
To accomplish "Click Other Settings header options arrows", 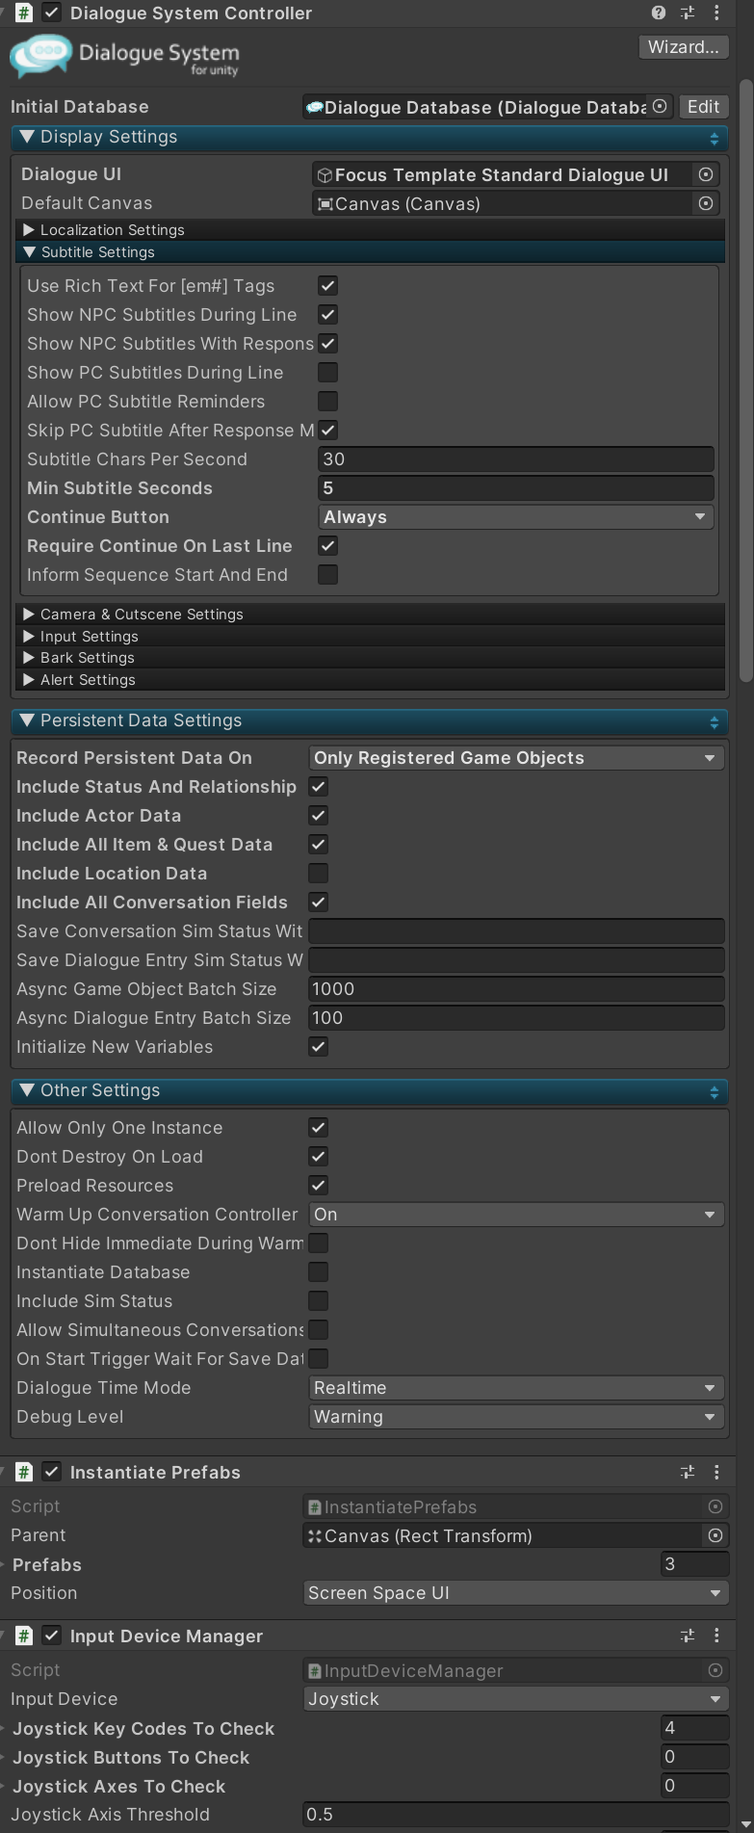I will click(x=715, y=1091).
